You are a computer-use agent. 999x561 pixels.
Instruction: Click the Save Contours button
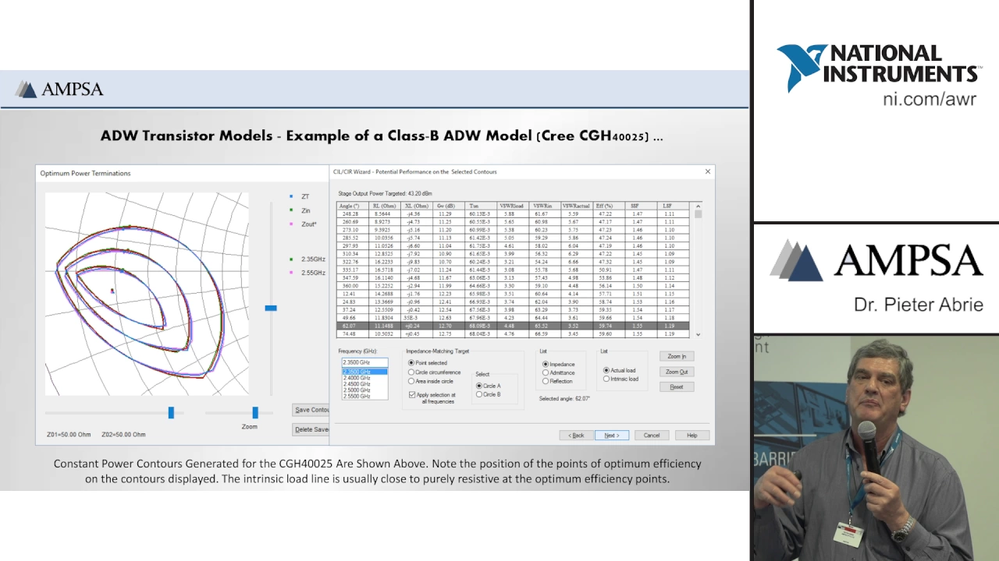[x=311, y=410]
